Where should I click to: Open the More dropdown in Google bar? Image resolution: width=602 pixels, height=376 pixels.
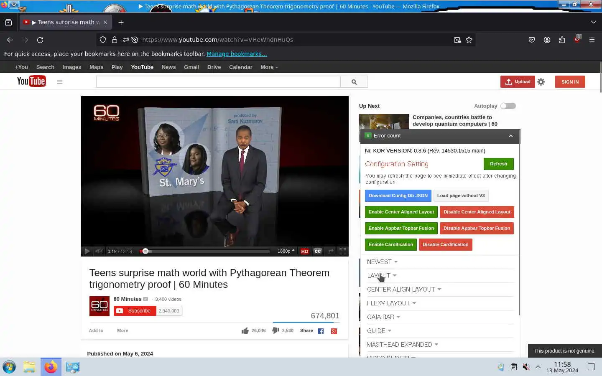[269, 67]
